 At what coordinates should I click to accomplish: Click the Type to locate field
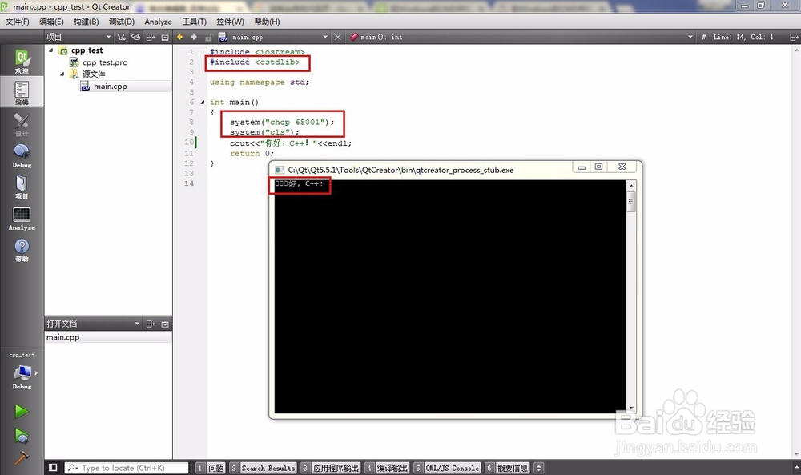pos(127,467)
